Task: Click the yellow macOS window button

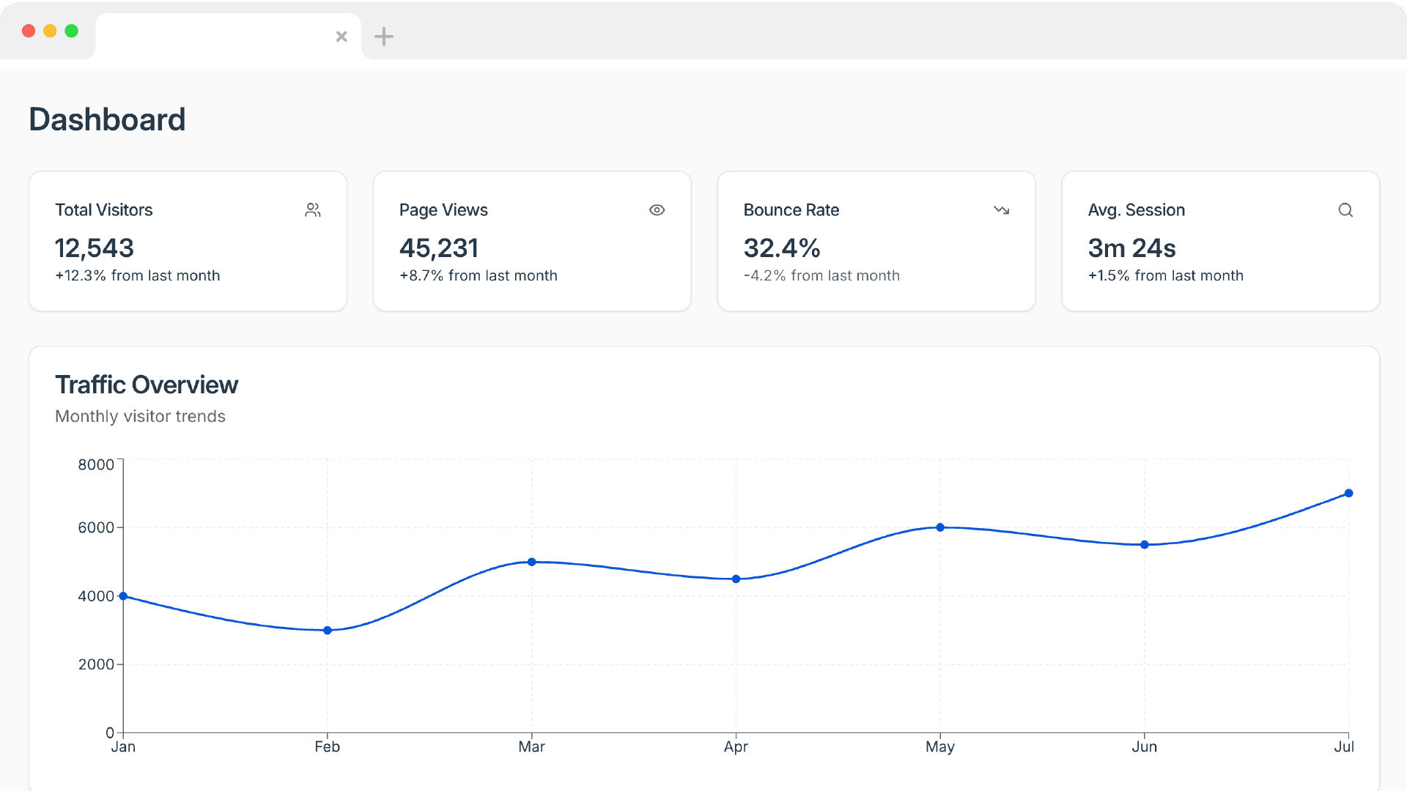Action: tap(50, 31)
